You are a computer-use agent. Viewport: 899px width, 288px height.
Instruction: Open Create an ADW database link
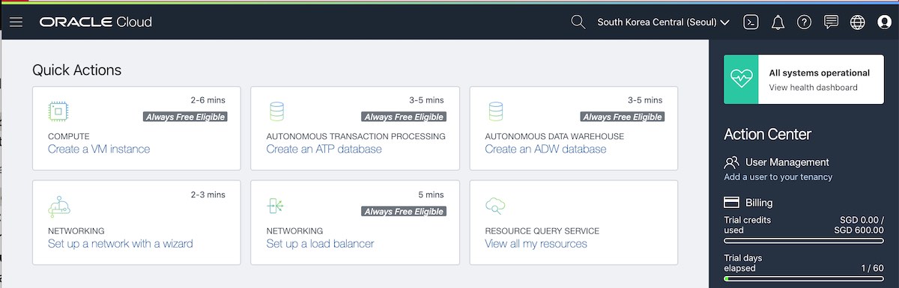point(545,149)
